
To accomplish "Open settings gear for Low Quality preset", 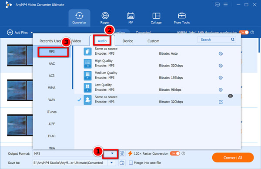I will (221, 90).
